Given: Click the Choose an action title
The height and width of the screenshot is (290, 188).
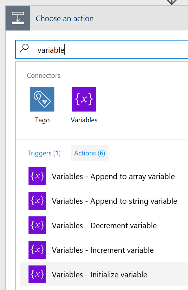Looking at the screenshot, I should point(65,19).
